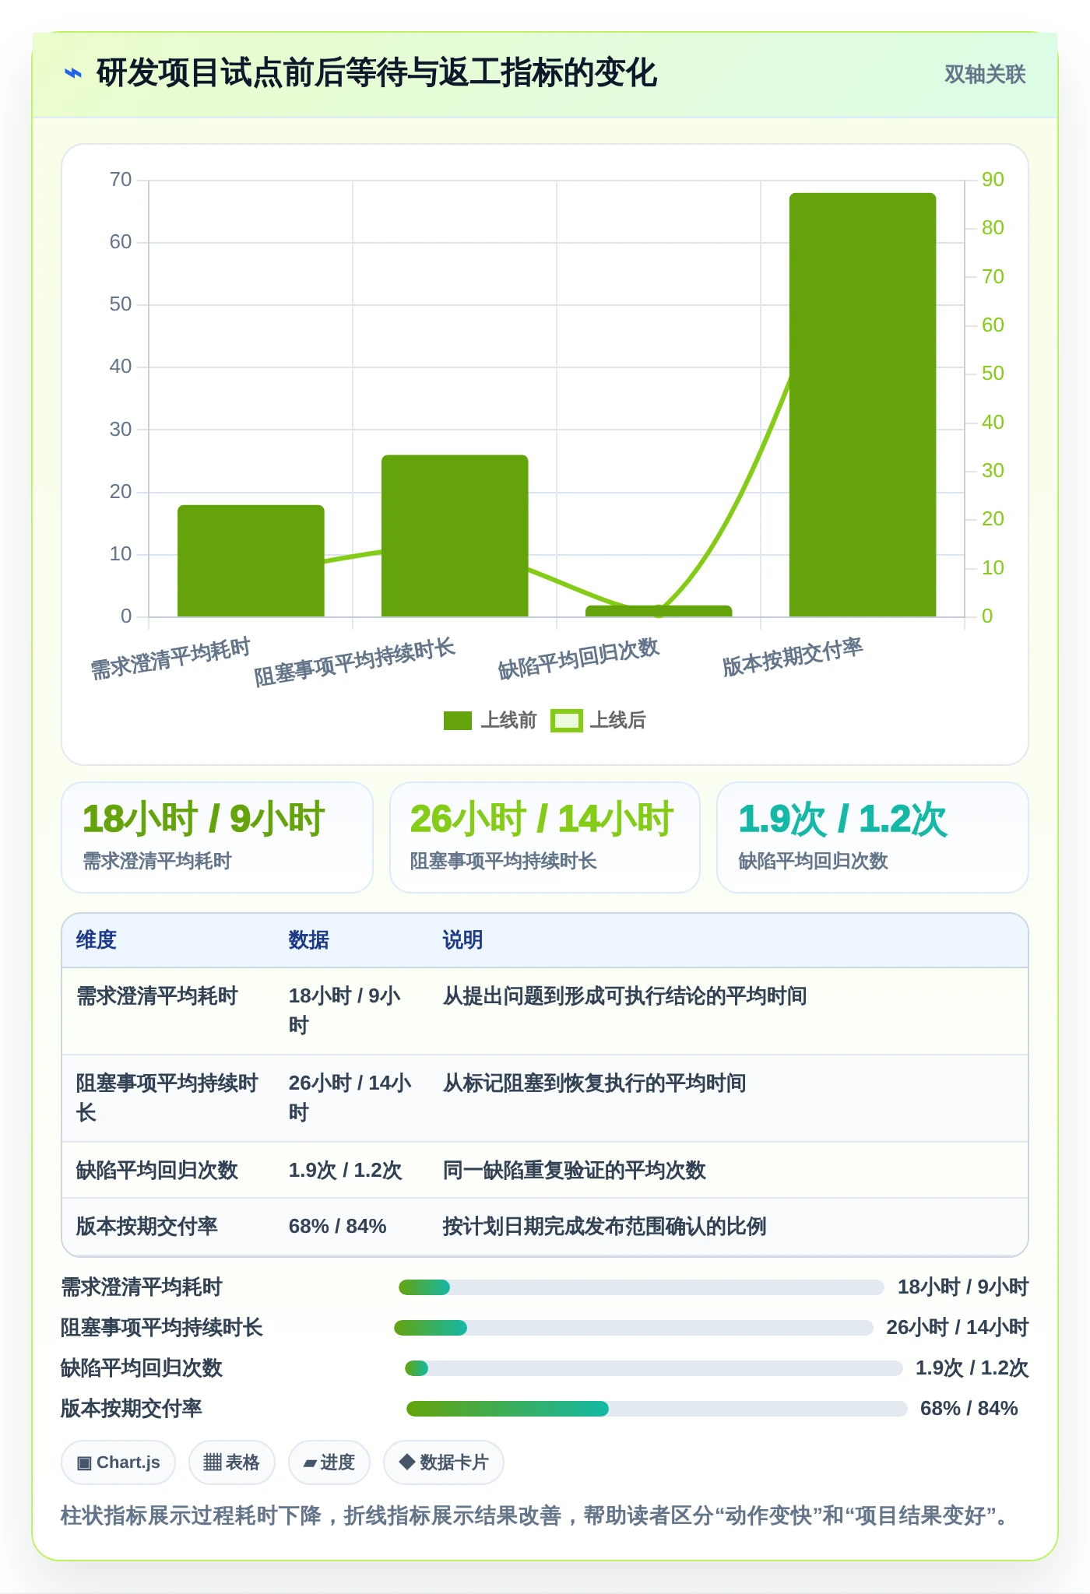
Task: Click the 表格 tag chip
Action: point(231,1462)
